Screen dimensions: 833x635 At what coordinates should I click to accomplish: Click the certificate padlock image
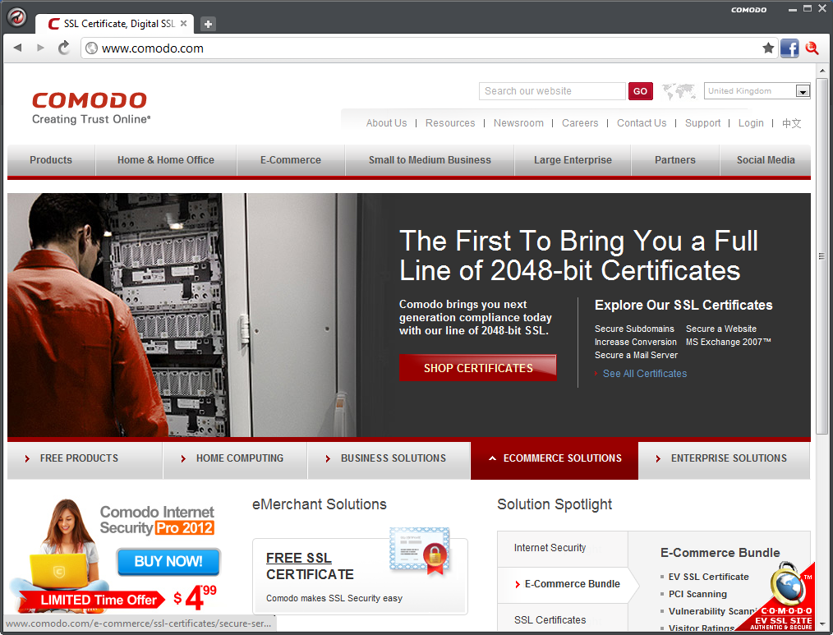pos(421,550)
